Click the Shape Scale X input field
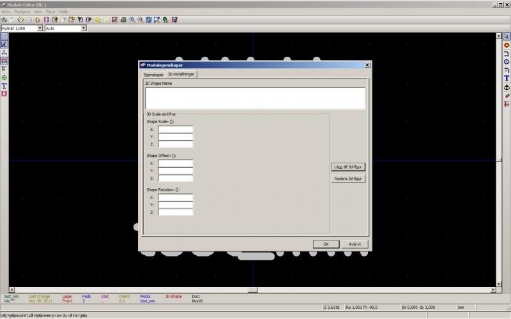Viewport: 511px width, 319px height. [x=176, y=130]
